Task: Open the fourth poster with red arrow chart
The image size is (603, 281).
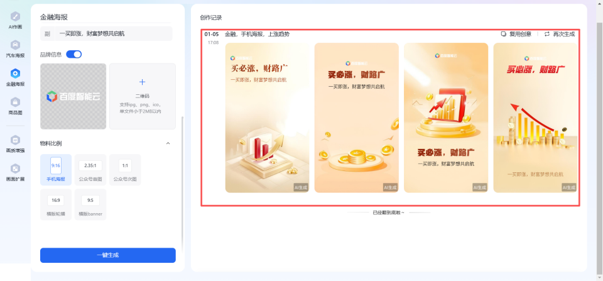Action: point(535,118)
